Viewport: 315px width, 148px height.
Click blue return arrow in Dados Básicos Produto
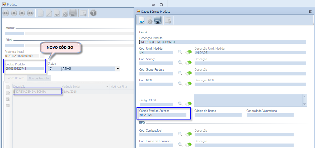pos(142,20)
